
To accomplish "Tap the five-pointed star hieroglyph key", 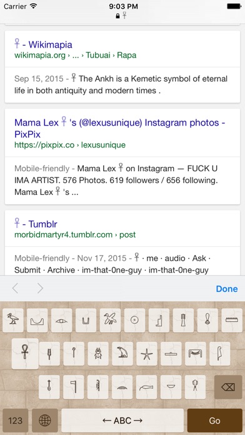I will pyautogui.click(x=146, y=354).
